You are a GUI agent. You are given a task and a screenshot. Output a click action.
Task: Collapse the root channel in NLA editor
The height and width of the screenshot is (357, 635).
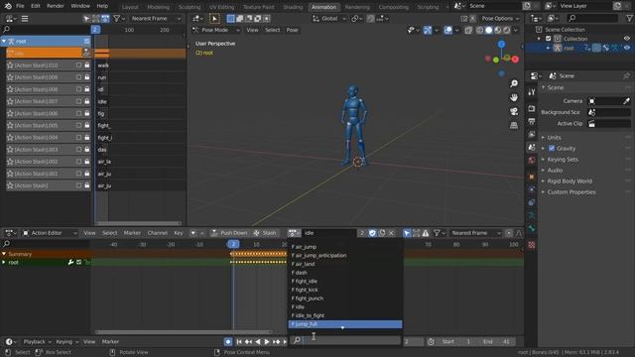(4, 42)
